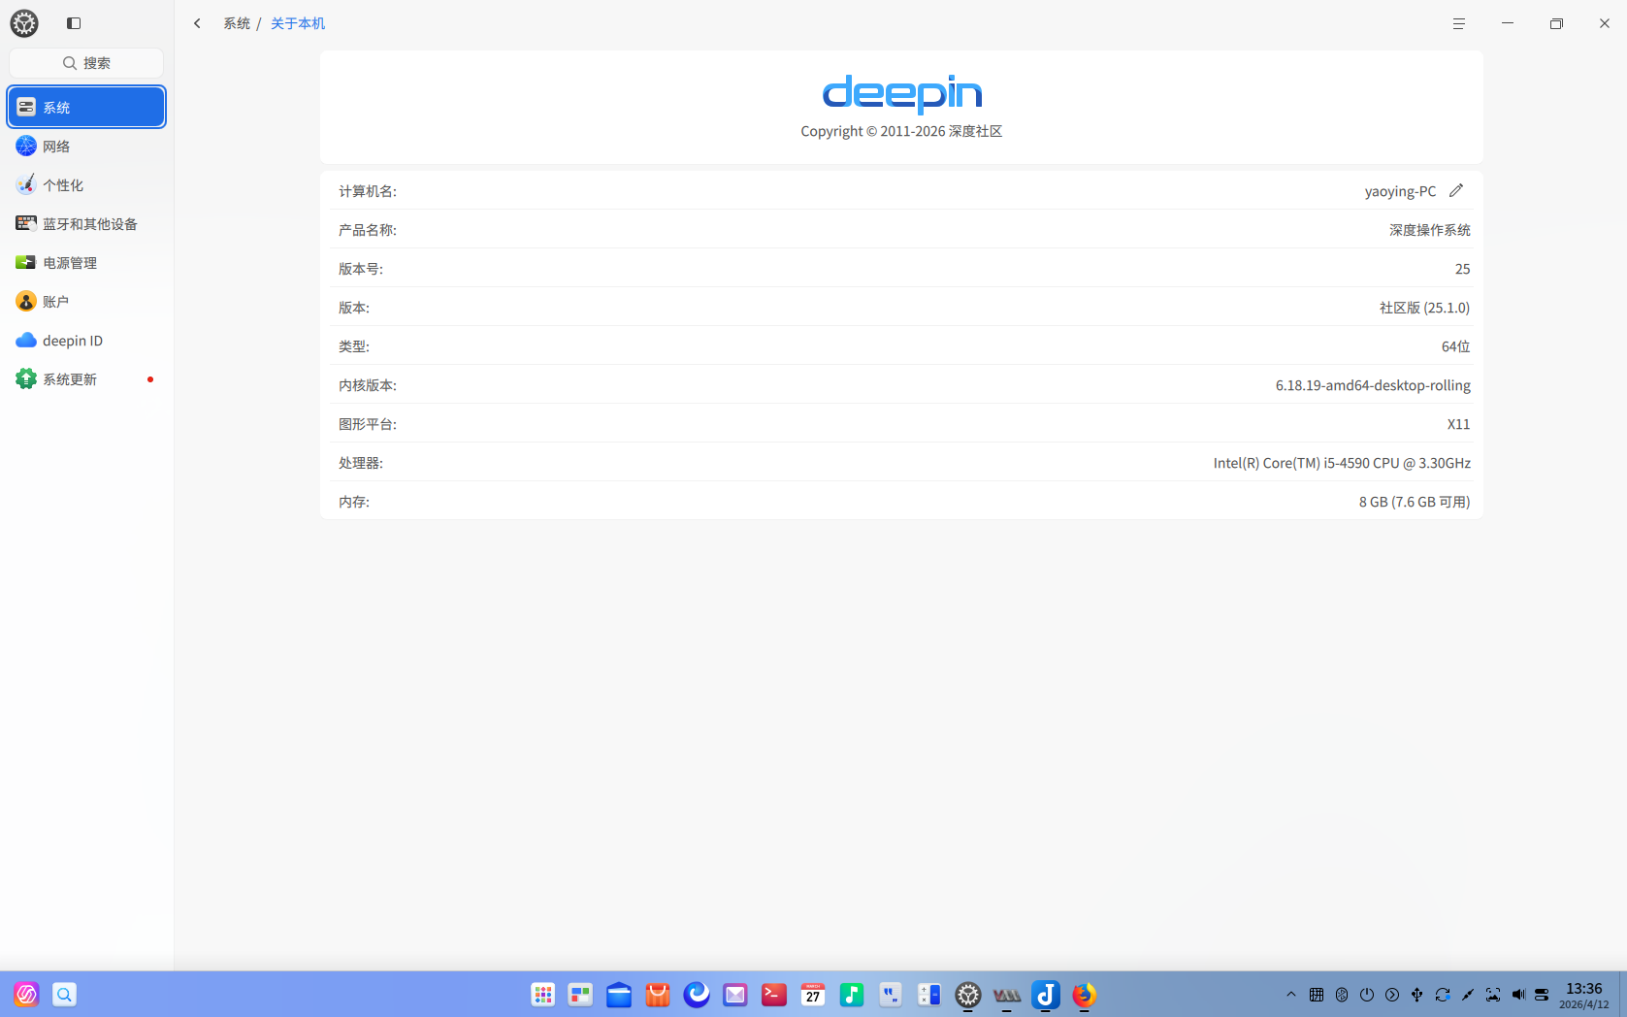Viewport: 1627px width, 1017px height.
Task: Launch the App Store from dock
Action: pyautogui.click(x=658, y=995)
